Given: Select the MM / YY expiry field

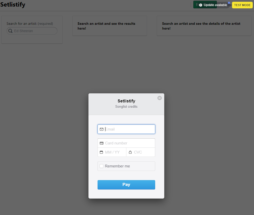Looking at the screenshot, I should point(112,152).
